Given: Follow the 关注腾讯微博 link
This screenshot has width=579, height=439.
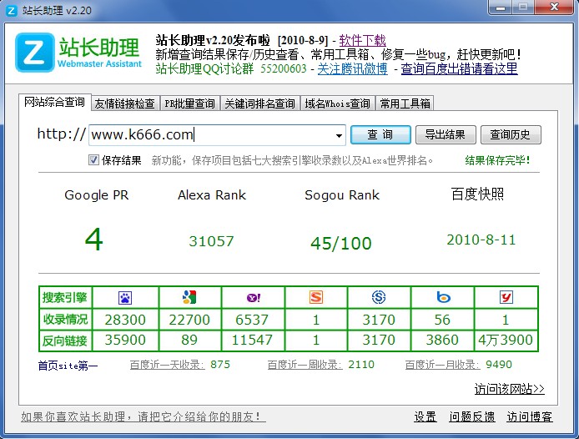Looking at the screenshot, I should [353, 68].
